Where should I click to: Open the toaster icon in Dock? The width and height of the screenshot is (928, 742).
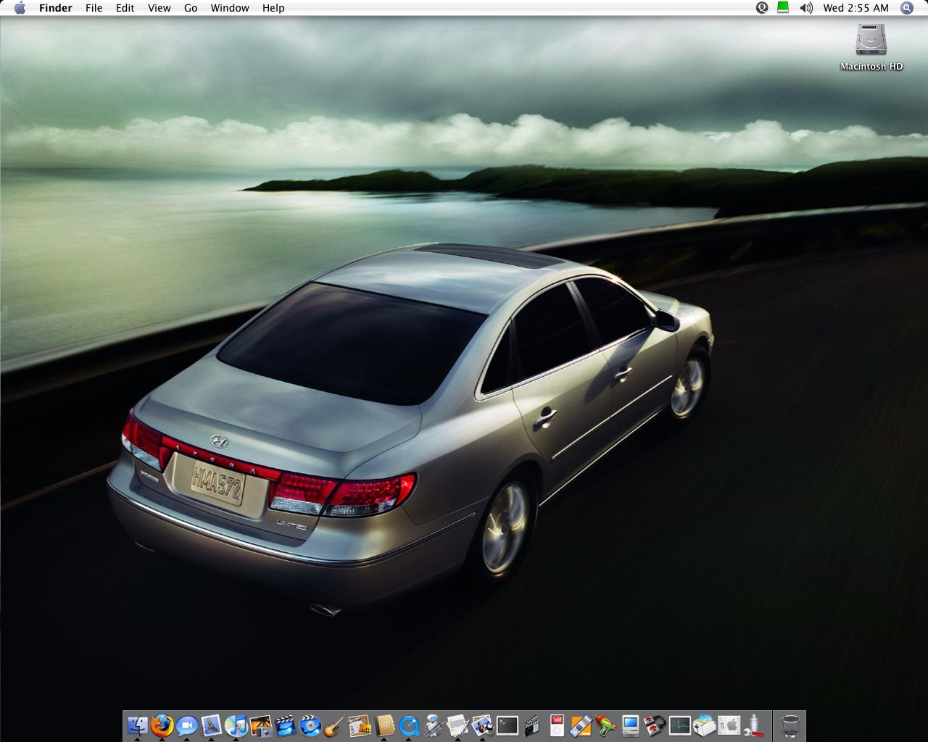(x=704, y=725)
